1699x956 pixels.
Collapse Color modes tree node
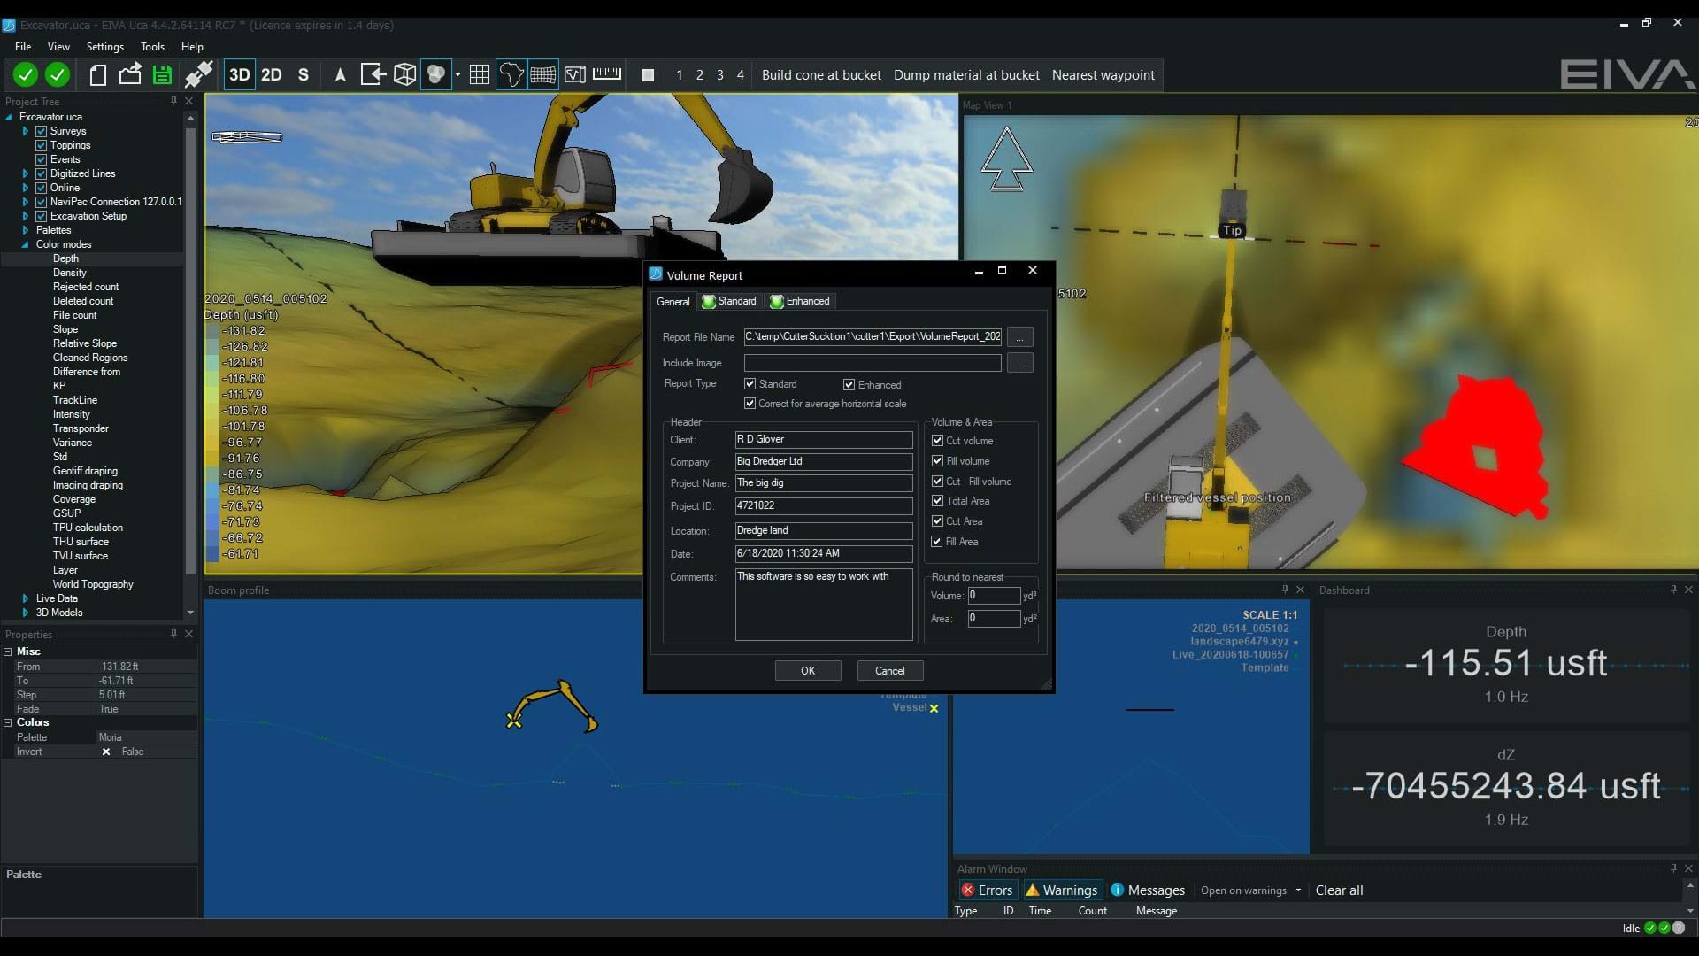click(25, 244)
